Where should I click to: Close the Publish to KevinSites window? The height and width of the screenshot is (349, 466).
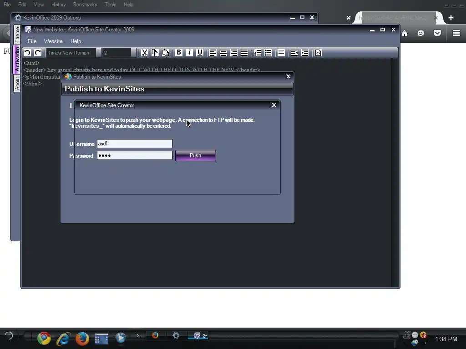pos(288,76)
